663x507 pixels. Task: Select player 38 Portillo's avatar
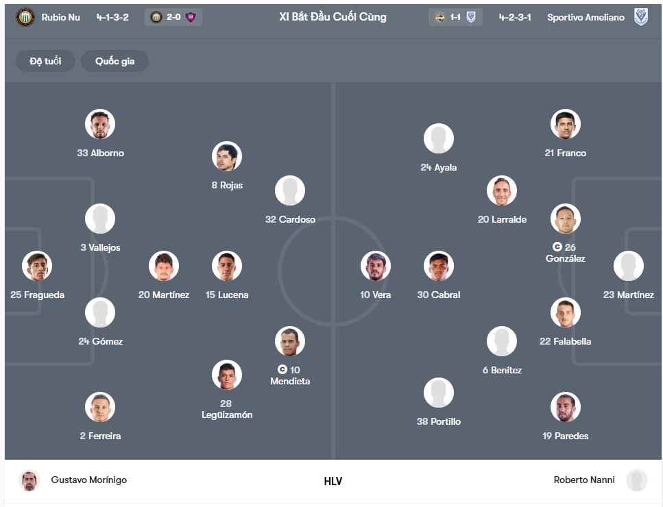click(439, 391)
